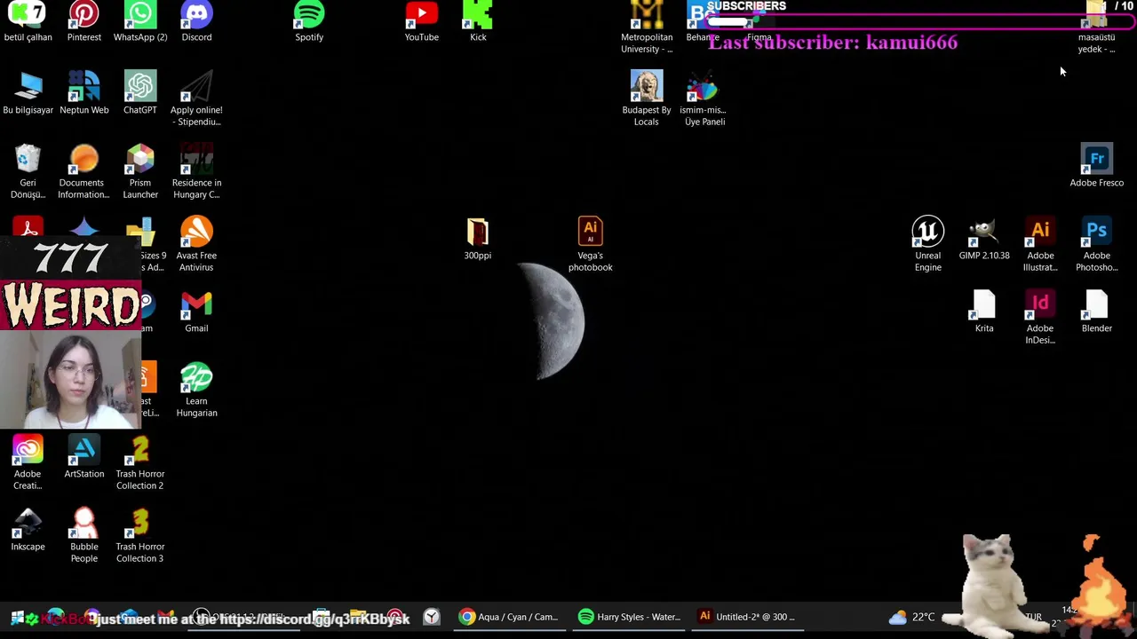
Task: Launch Unreal Engine from the desktop
Action: point(927,244)
